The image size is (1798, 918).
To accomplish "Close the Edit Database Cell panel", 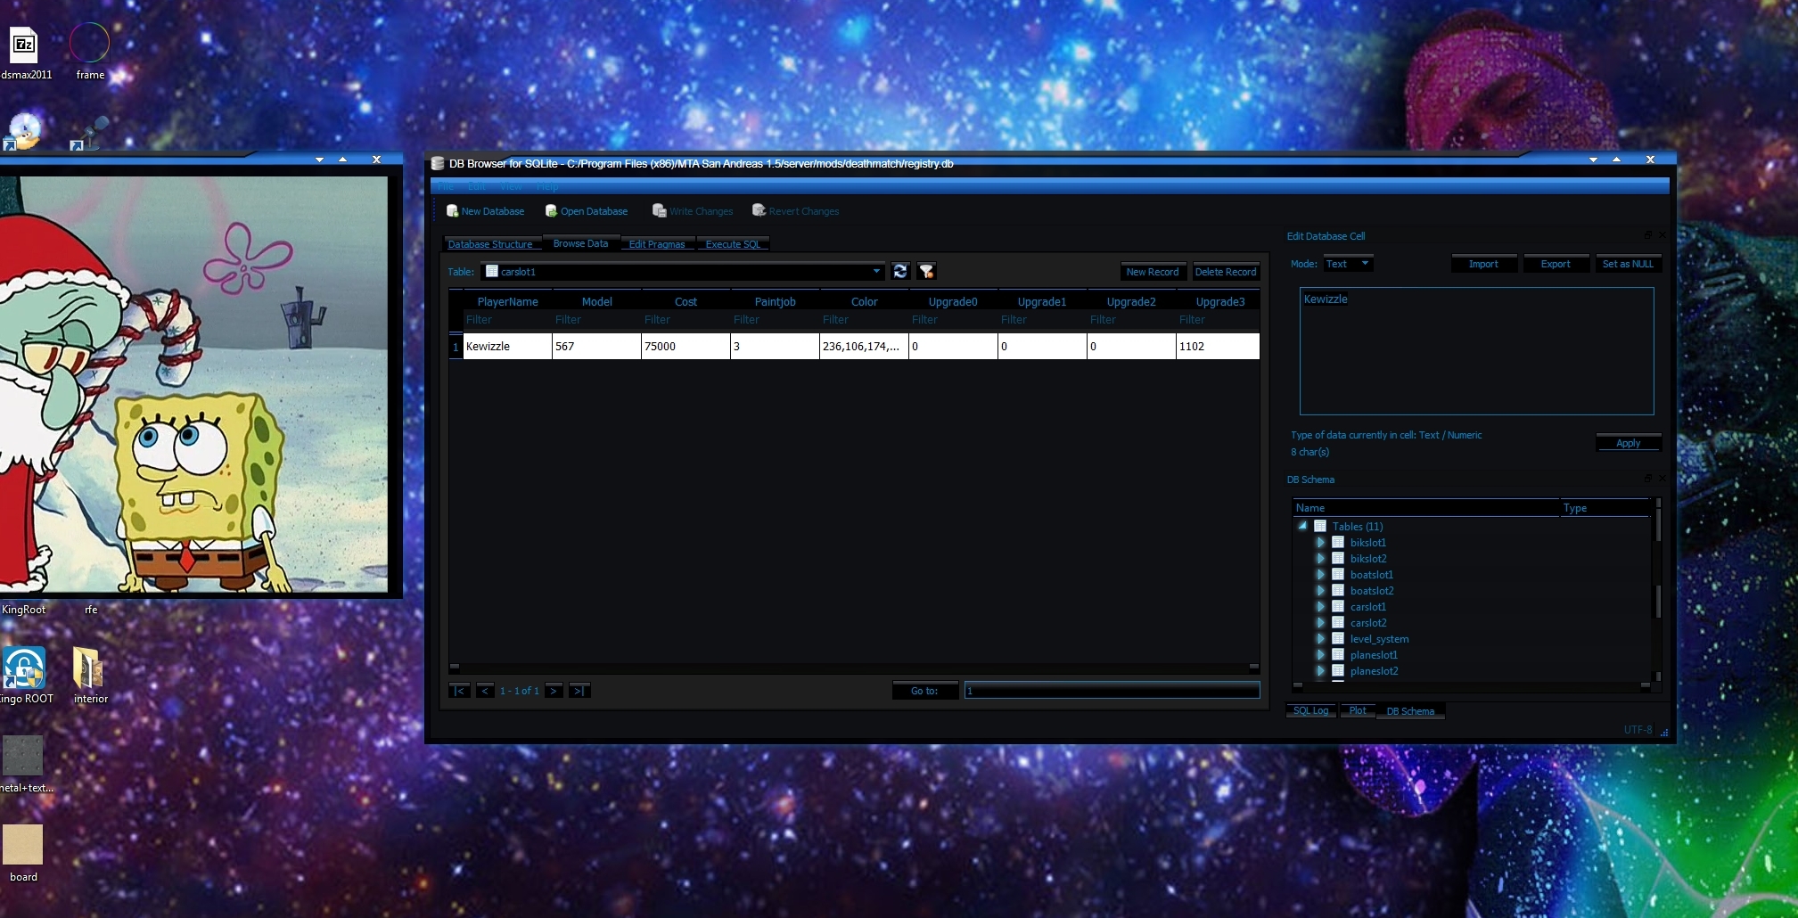I will (x=1662, y=235).
